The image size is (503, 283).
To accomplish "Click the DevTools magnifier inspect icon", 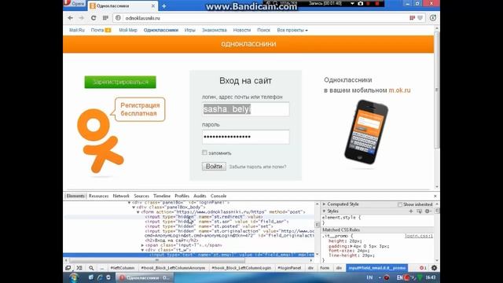I will [91, 268].
